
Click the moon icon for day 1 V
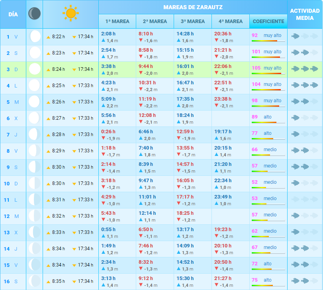[35, 37]
